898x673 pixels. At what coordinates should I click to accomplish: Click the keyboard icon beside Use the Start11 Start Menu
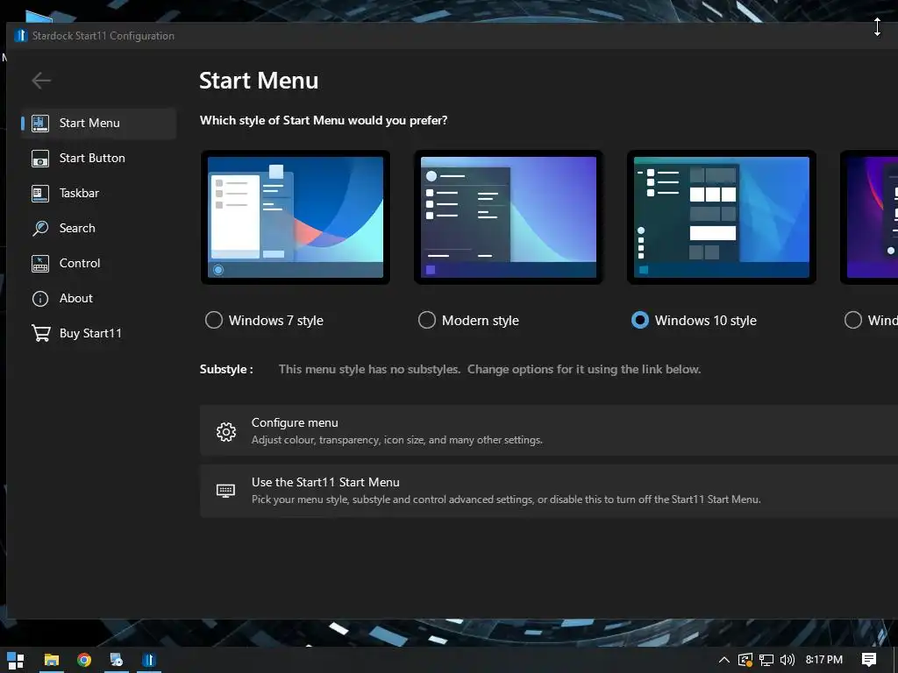pos(225,491)
